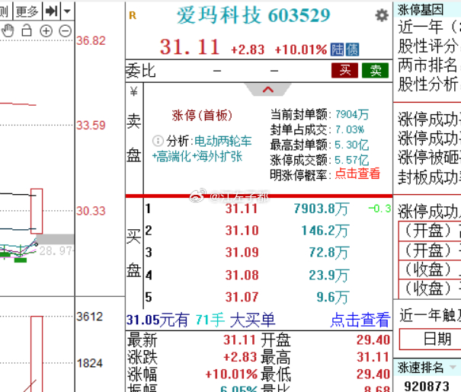This screenshot has height=392, width=461.
Task: Open the 涨停基因 panel tab
Action: pos(421,10)
